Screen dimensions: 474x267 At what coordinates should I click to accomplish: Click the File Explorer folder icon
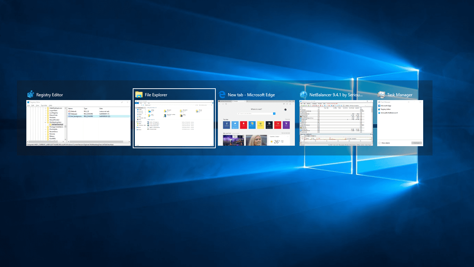tap(139, 95)
